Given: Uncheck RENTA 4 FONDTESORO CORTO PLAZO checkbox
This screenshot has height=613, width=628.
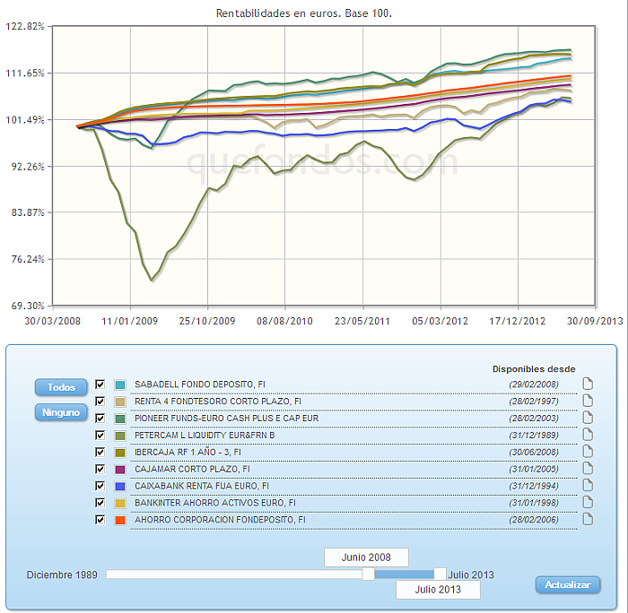Looking at the screenshot, I should [x=100, y=401].
